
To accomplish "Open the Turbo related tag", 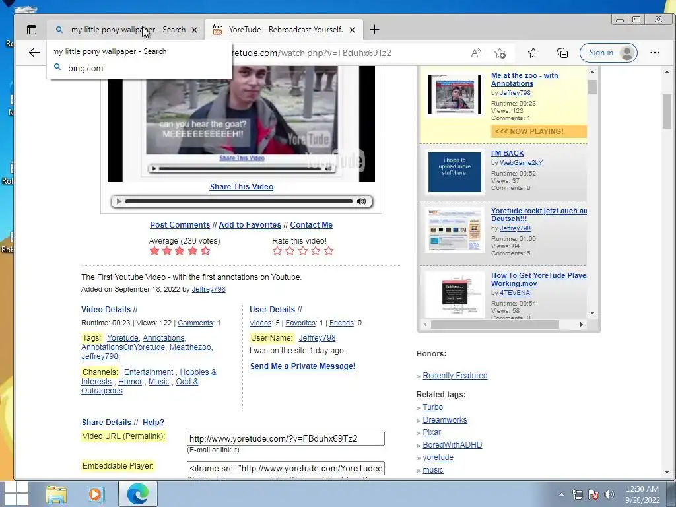I will [x=432, y=407].
